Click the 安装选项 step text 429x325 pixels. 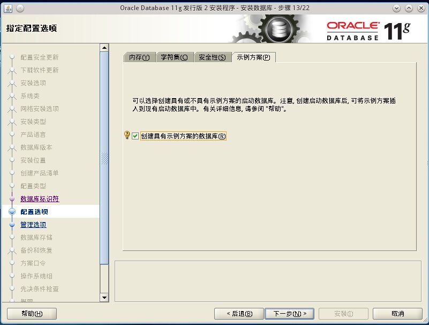point(33,83)
